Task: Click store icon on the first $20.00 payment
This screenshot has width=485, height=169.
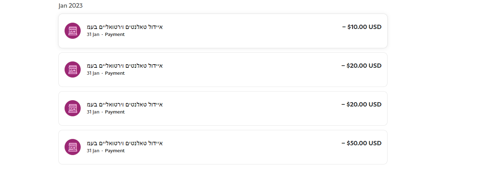Action: (x=73, y=69)
